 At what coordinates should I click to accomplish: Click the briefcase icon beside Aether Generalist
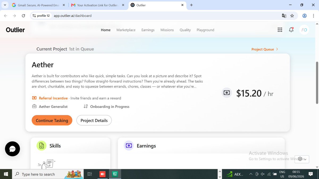click(x=34, y=107)
